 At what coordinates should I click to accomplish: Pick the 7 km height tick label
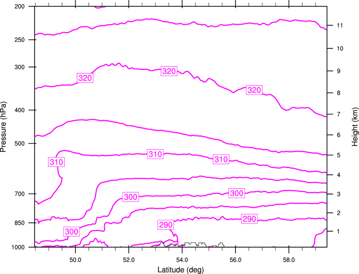(x=339, y=114)
